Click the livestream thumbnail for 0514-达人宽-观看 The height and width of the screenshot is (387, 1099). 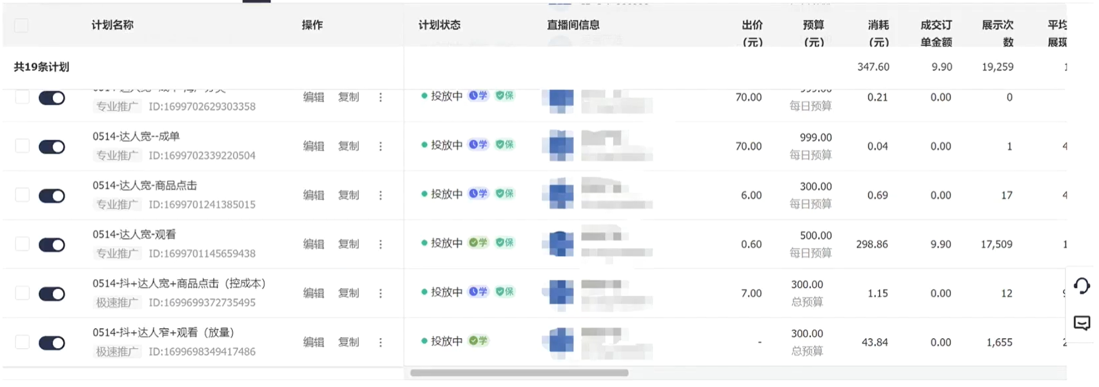pos(560,244)
